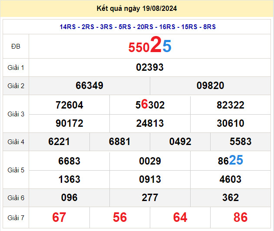Screen dimensions: 274x231
Task: Select Giải 6 number 096
Action: tap(69, 198)
